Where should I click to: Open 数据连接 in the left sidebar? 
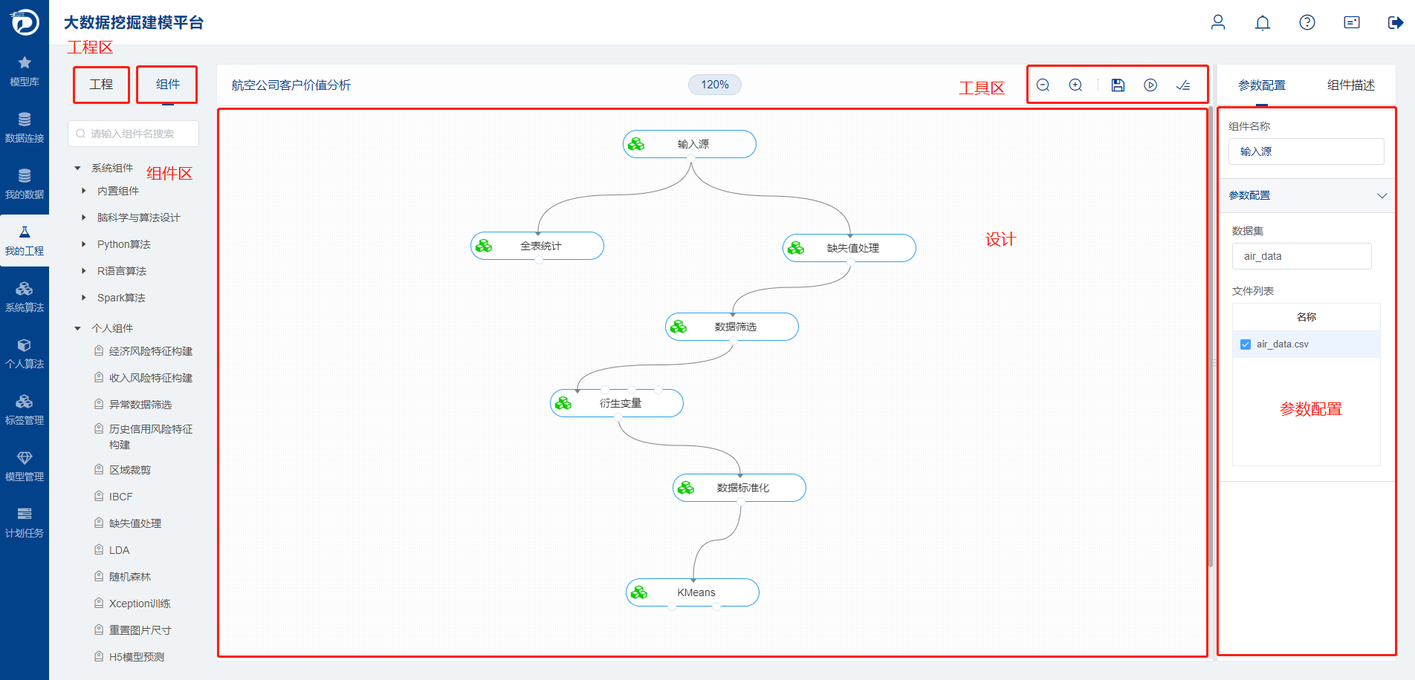point(25,128)
